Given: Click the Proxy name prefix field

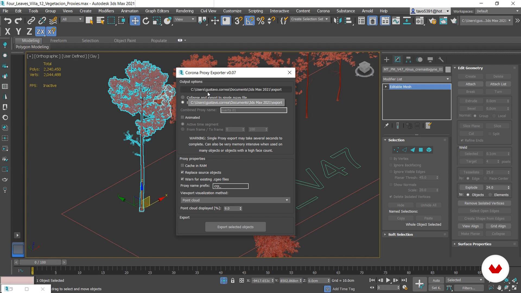Looking at the screenshot, I should click(230, 186).
